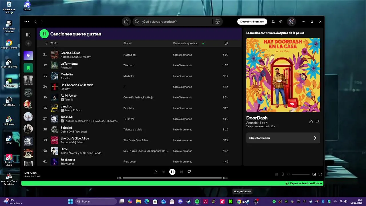The image size is (366, 206).
Task: Select song Tu Sin Mi
Action: 66,117
